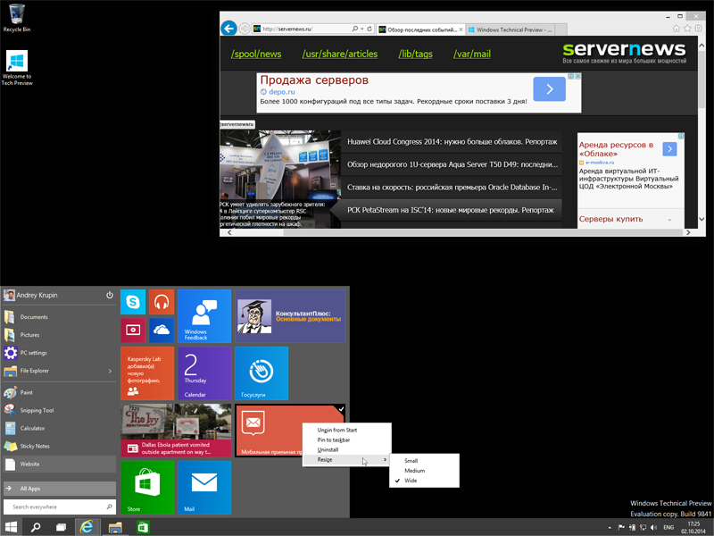Choose Unpin from Start
This screenshot has width=714, height=536.
pos(337,430)
